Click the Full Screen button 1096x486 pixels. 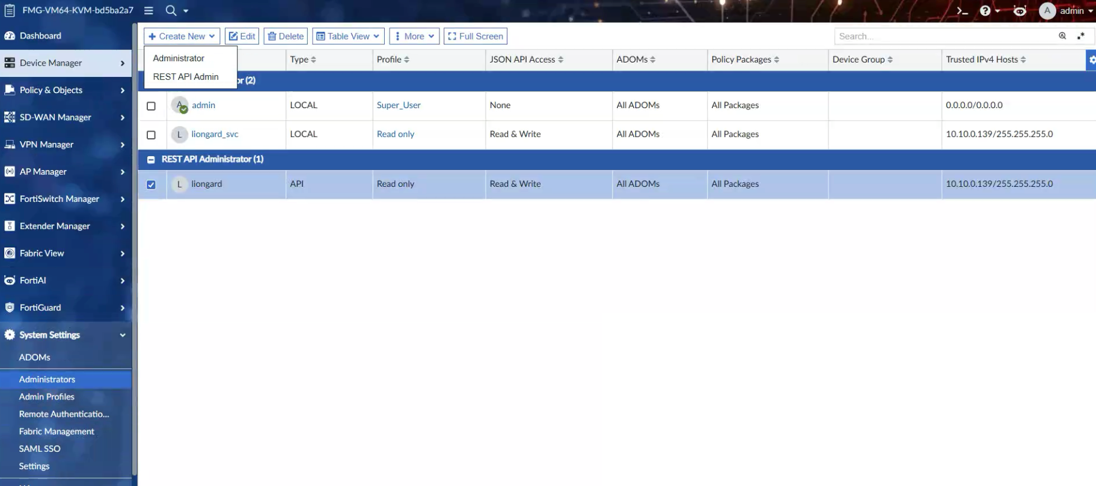(x=476, y=36)
